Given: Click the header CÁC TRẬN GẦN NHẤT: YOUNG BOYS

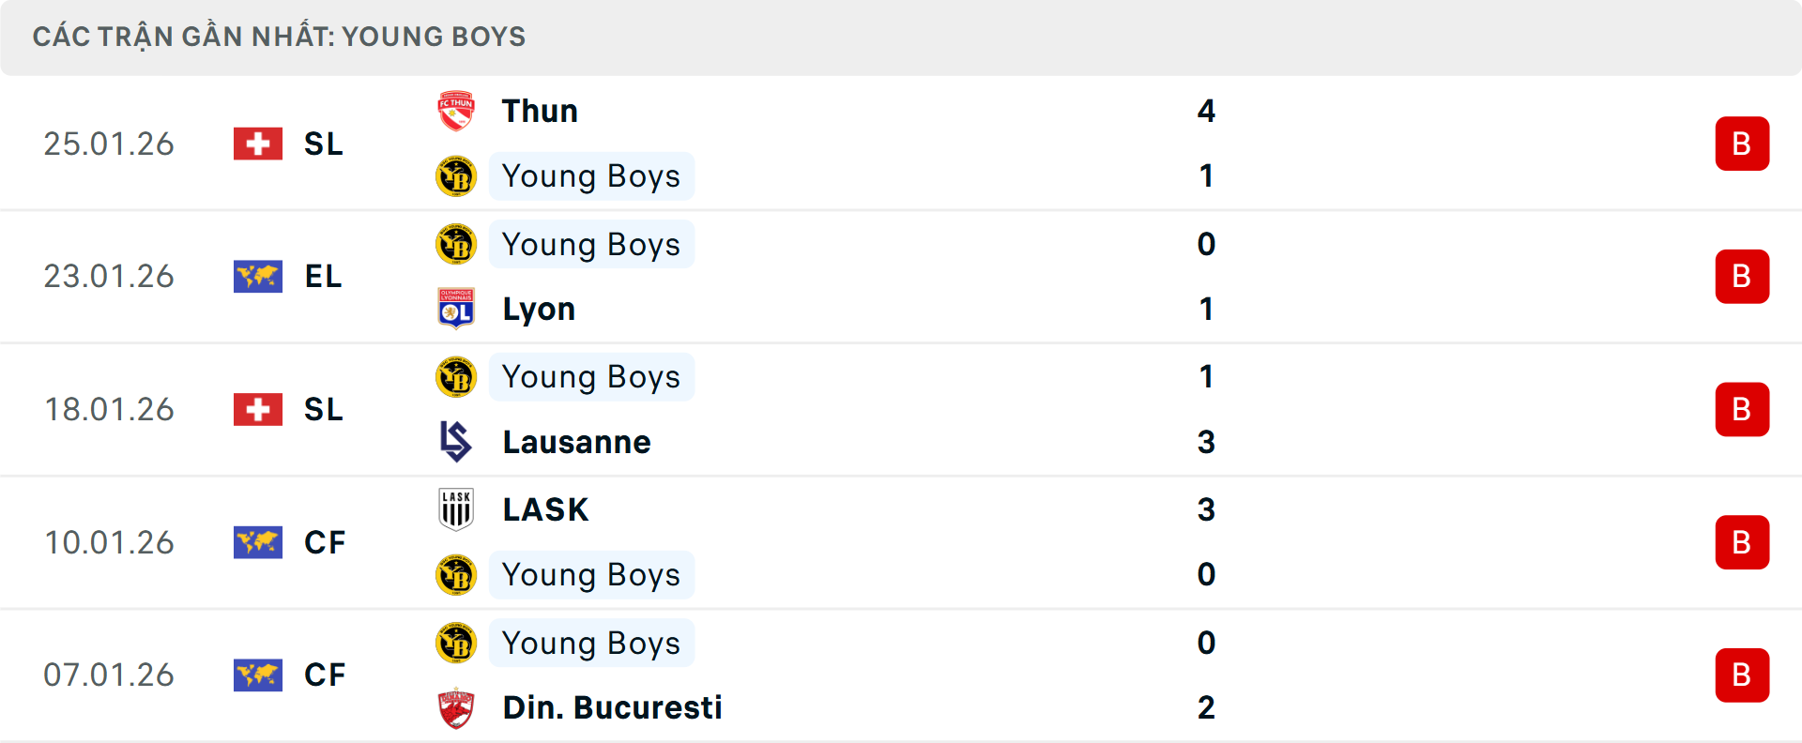Looking at the screenshot, I should click(280, 37).
